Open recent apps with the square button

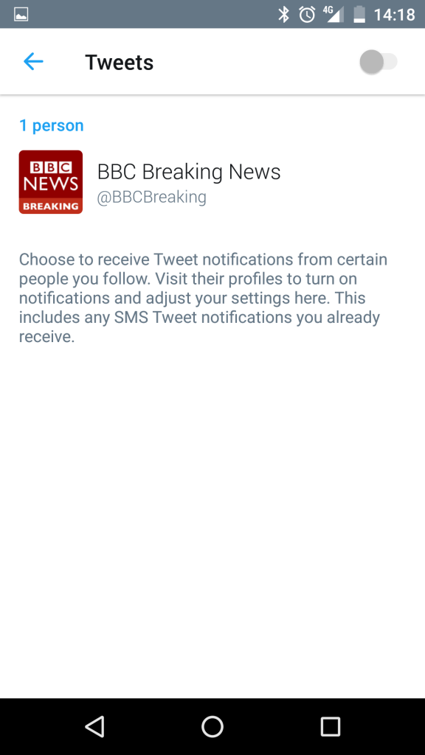331,726
